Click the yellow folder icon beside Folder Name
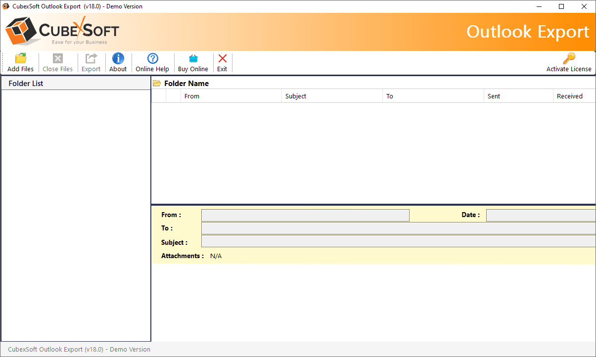Screen dimensions: 596x357 pyautogui.click(x=157, y=84)
